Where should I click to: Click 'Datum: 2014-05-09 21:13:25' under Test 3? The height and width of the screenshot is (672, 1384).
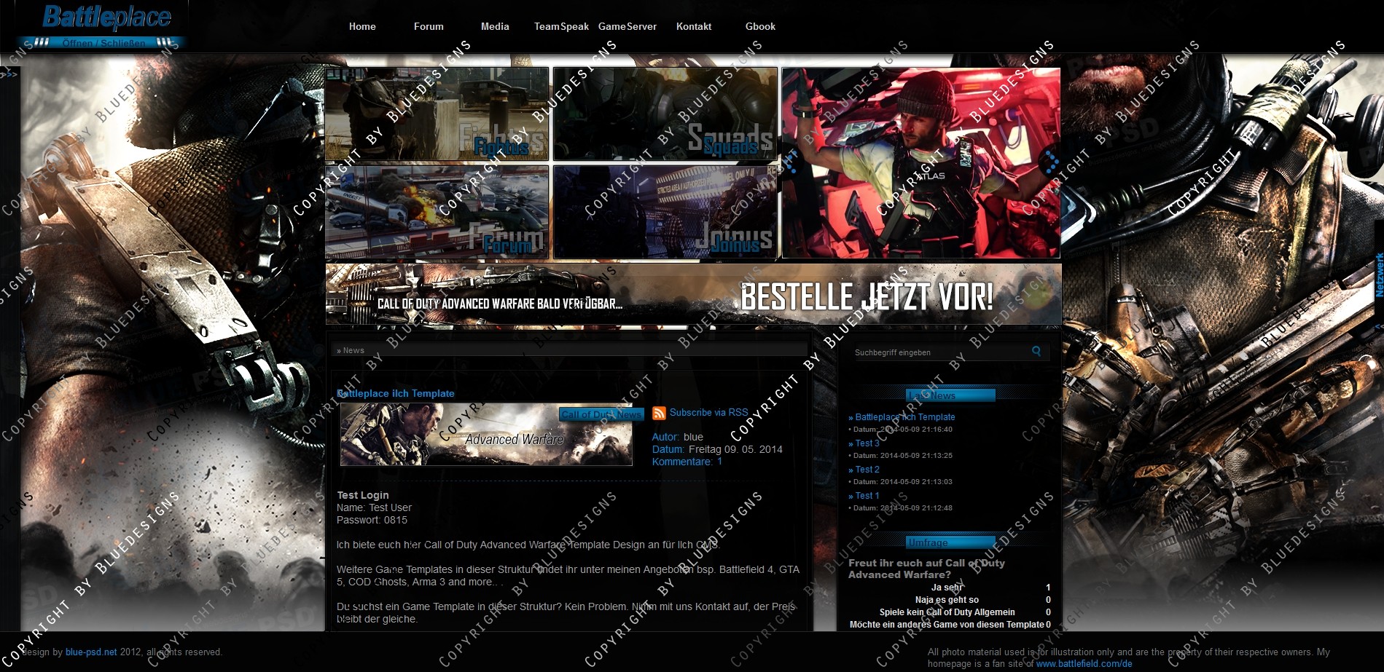pos(901,456)
